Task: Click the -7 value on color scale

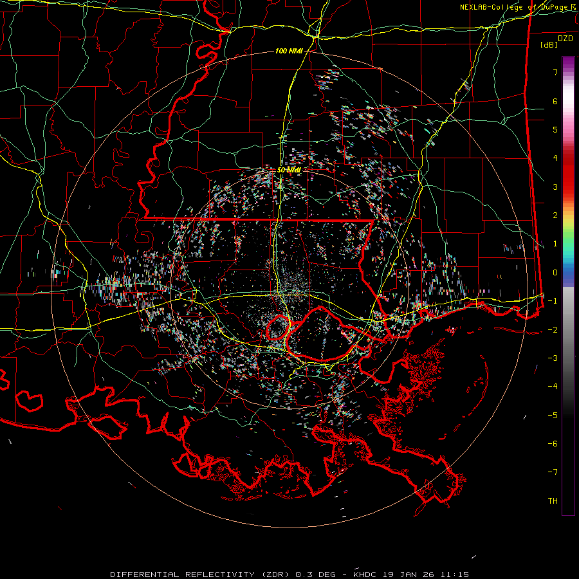Action: [553, 472]
